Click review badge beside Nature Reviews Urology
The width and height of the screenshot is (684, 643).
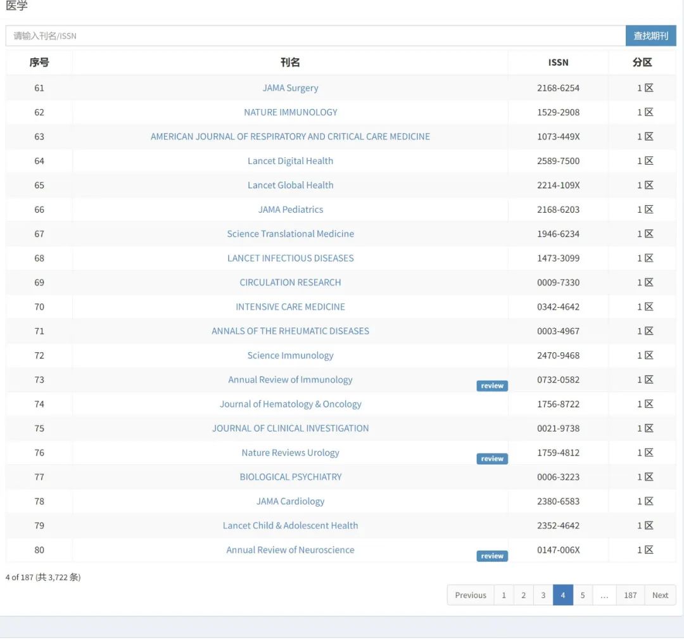point(492,459)
